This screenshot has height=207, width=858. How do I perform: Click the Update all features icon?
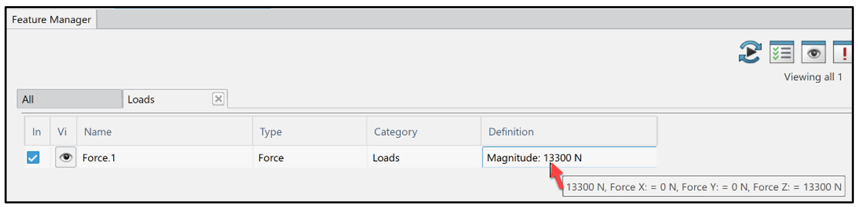click(749, 52)
